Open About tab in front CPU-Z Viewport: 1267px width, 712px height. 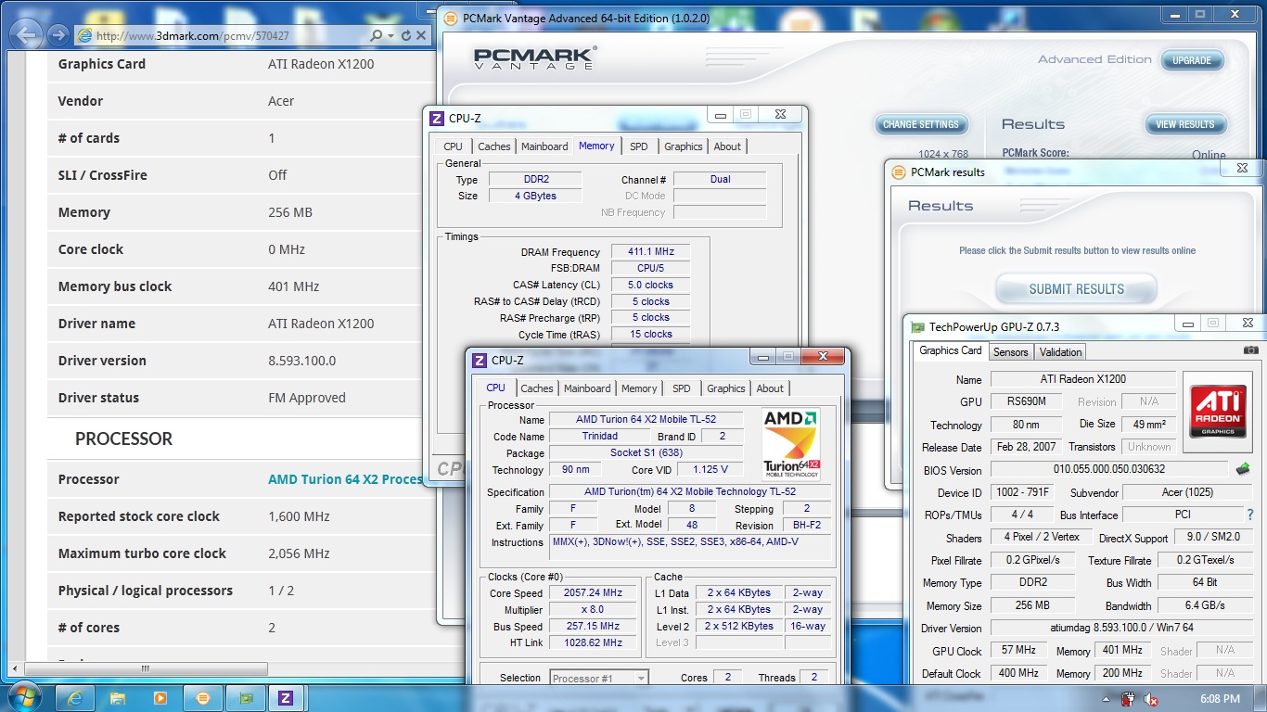770,388
